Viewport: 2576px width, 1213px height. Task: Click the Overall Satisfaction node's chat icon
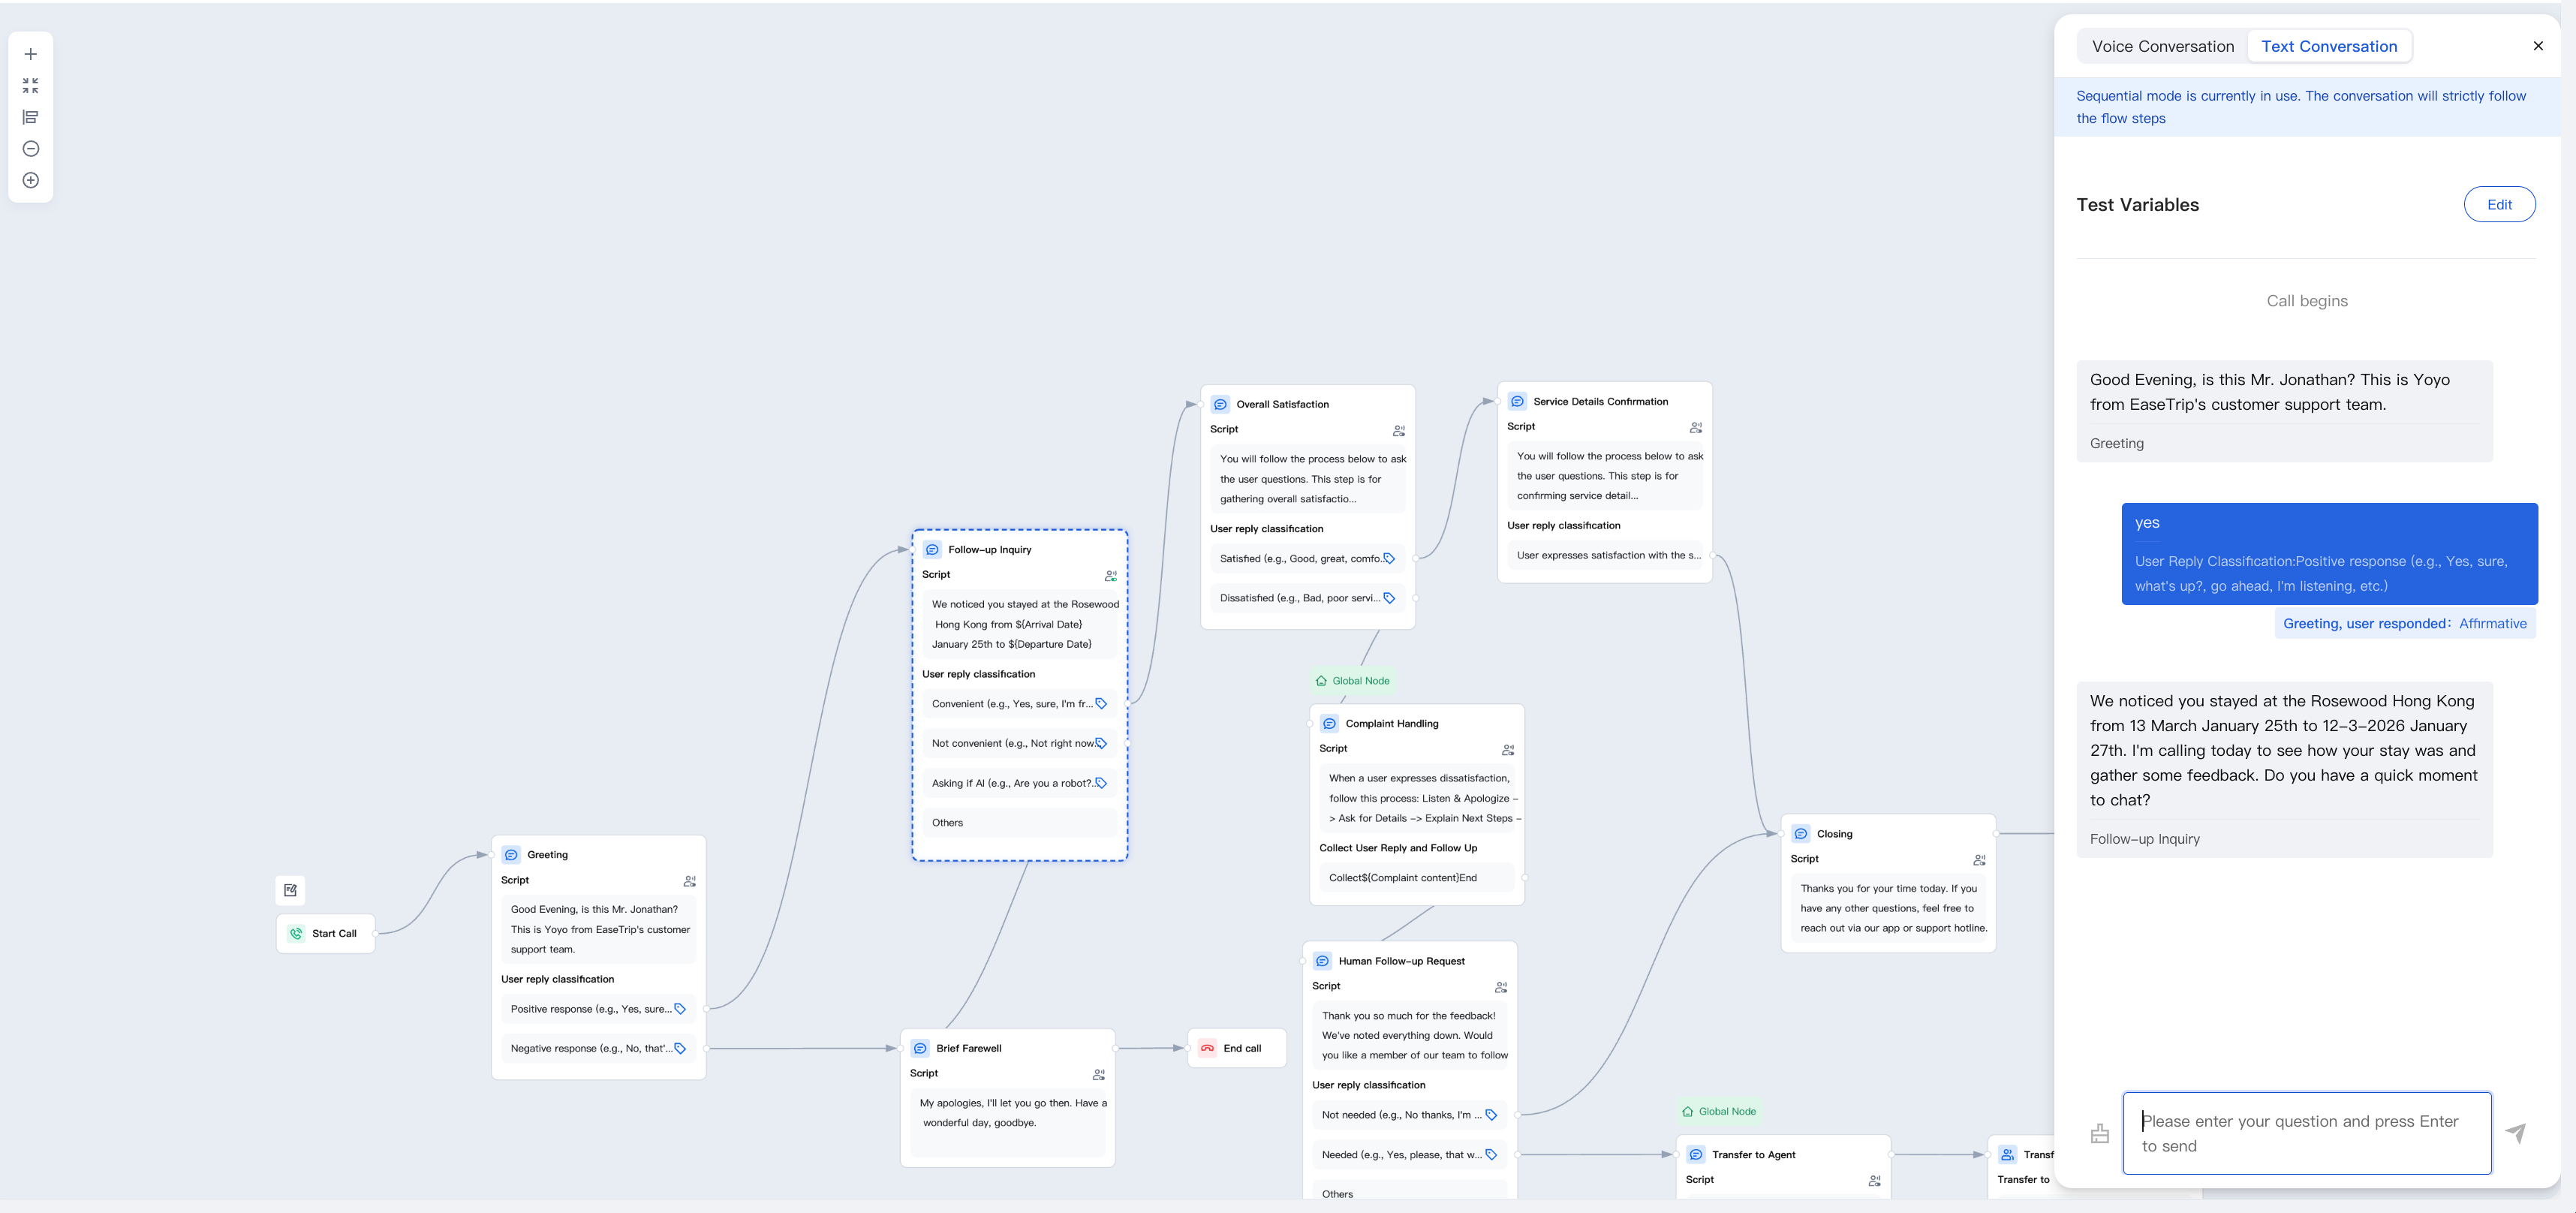click(x=1220, y=404)
